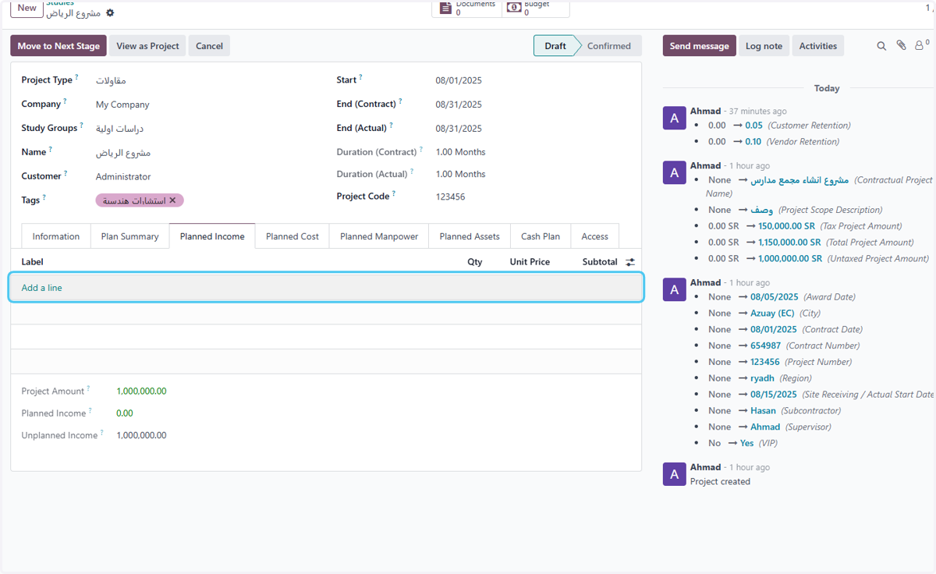Click the Ahmad avatar on Project created
The width and height of the screenshot is (936, 574).
(x=674, y=474)
